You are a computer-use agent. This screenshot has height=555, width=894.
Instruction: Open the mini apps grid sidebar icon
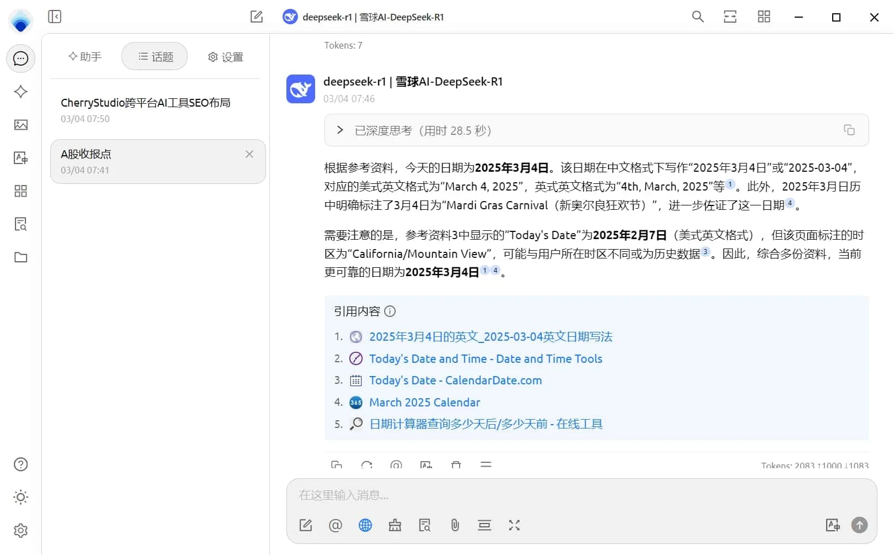[20, 191]
